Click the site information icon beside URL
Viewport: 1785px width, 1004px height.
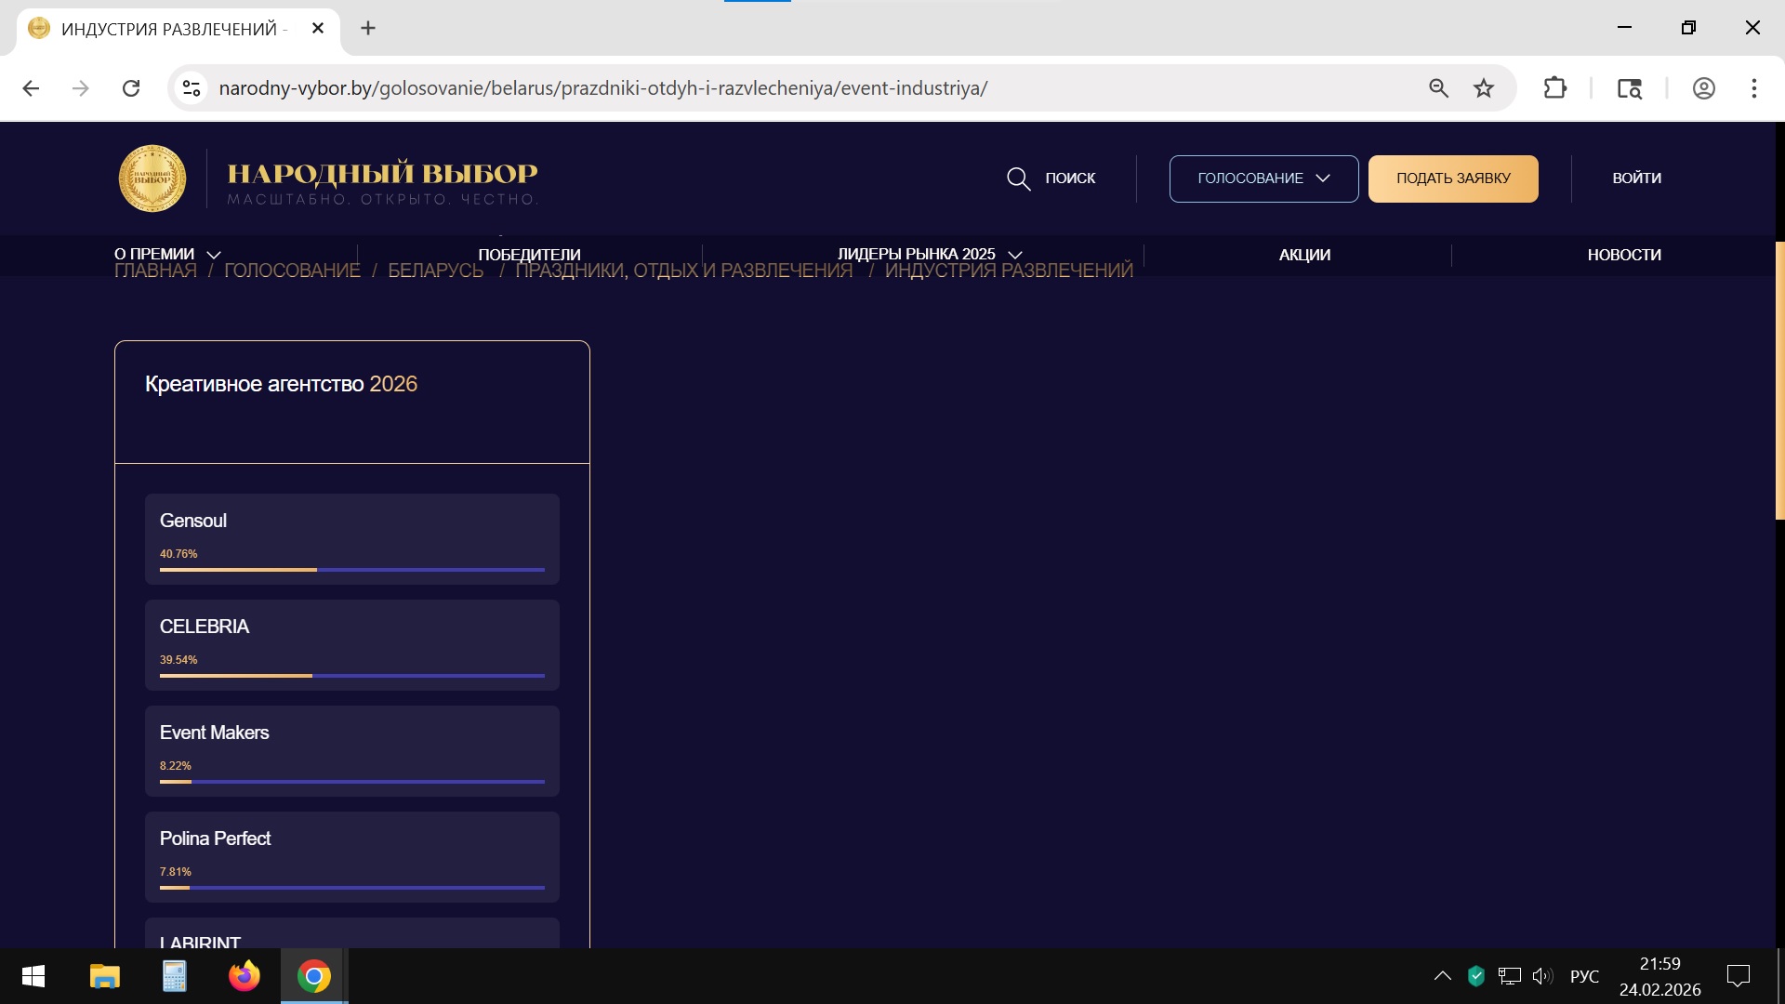[192, 88]
